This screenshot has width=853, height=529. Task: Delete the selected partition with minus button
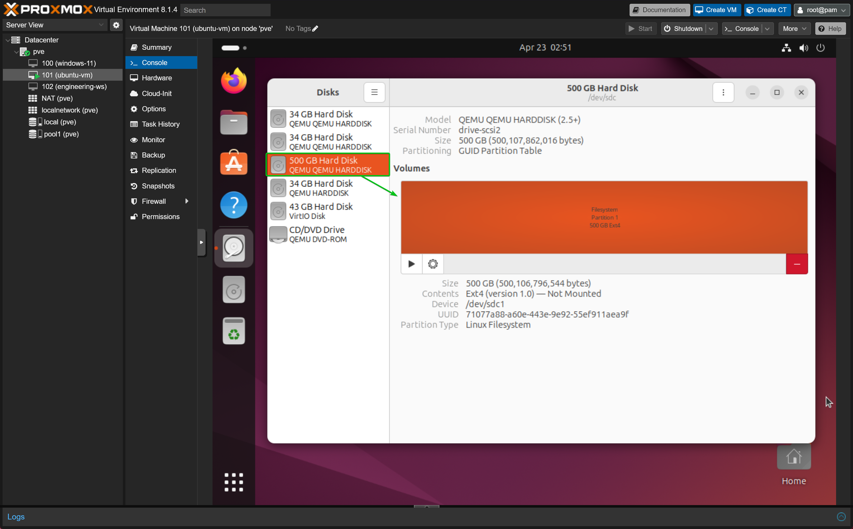click(797, 264)
